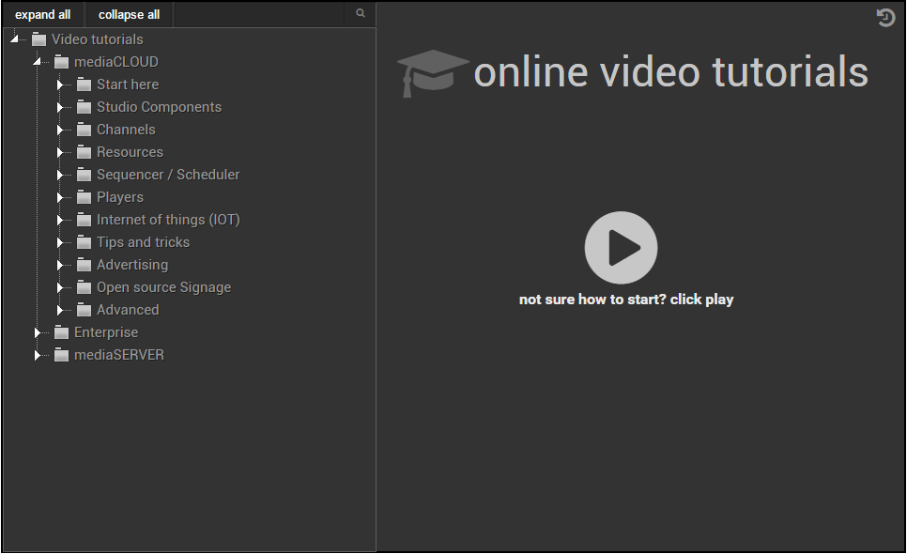Click the restore/history icon in top right

[x=884, y=17]
